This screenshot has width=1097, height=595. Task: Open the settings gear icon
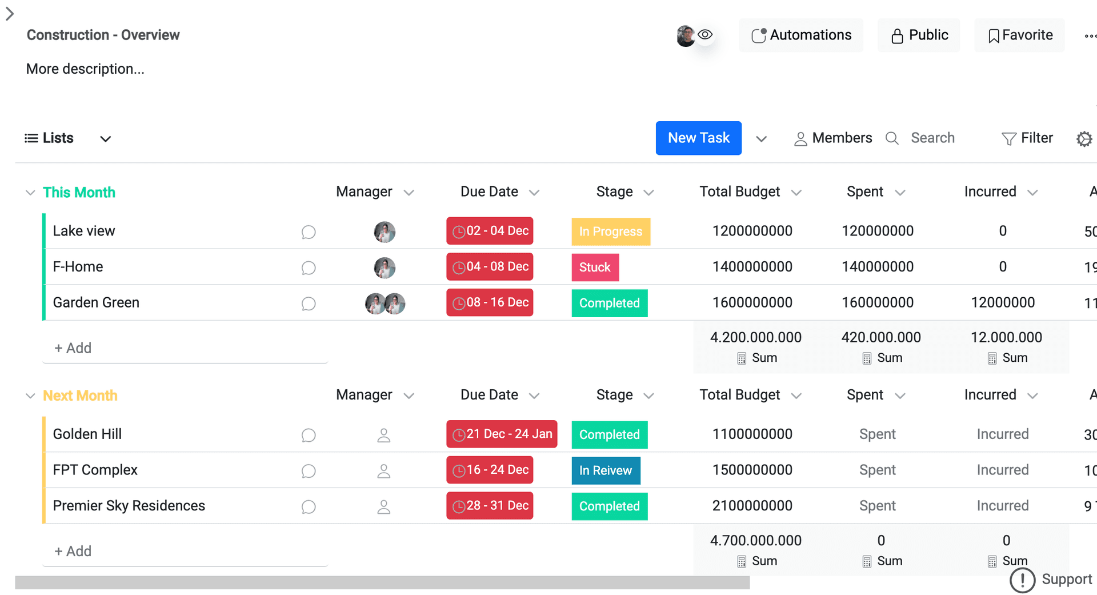click(1084, 139)
